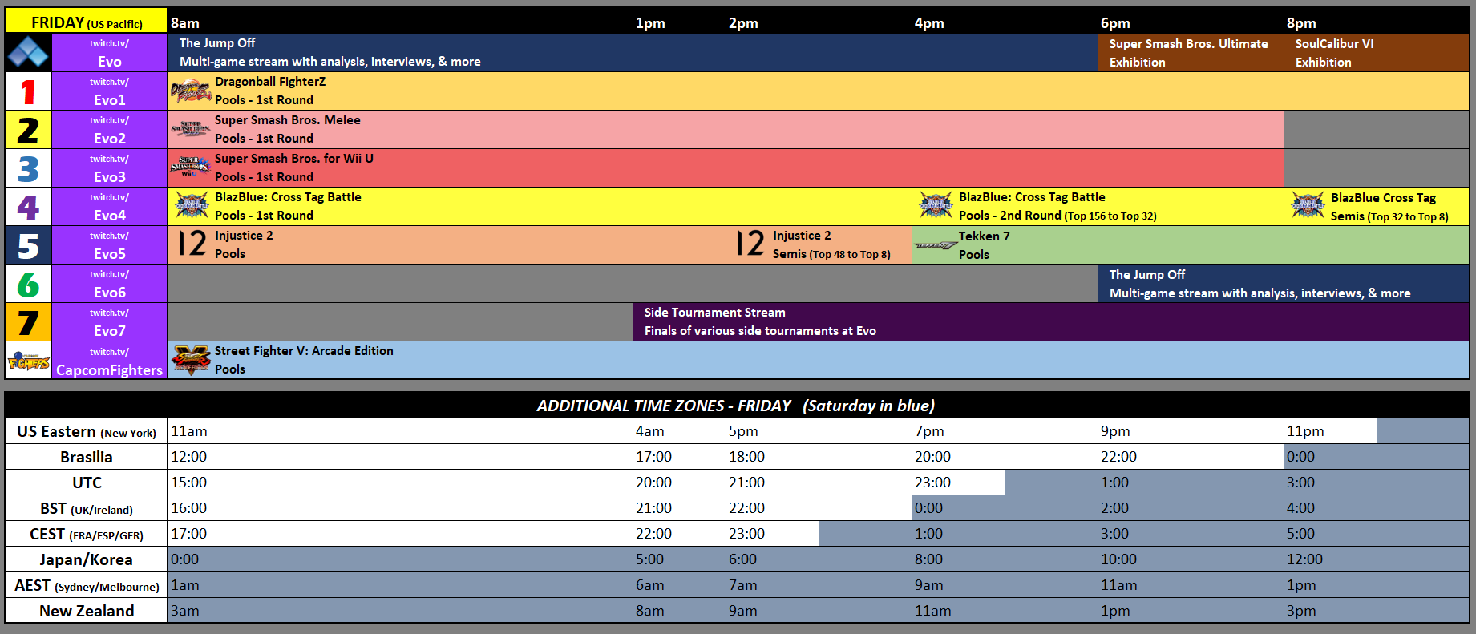Click the green number 6 stream icon
This screenshot has width=1476, height=634.
pos(28,284)
